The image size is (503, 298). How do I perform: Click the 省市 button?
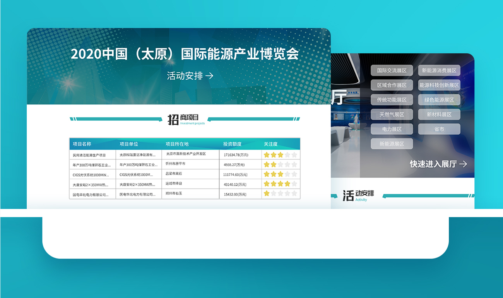439,129
